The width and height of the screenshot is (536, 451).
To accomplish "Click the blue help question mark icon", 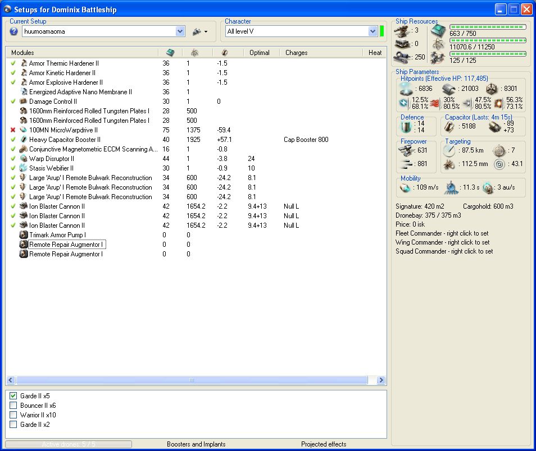I will tap(14, 31).
